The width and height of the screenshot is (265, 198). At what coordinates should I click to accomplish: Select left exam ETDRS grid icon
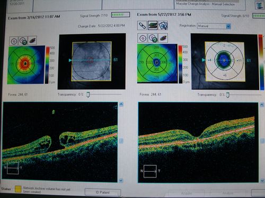(14, 41)
